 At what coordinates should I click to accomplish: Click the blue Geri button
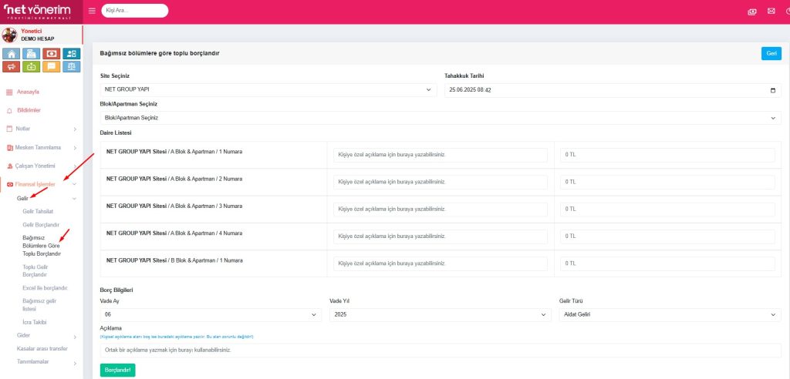tap(771, 53)
